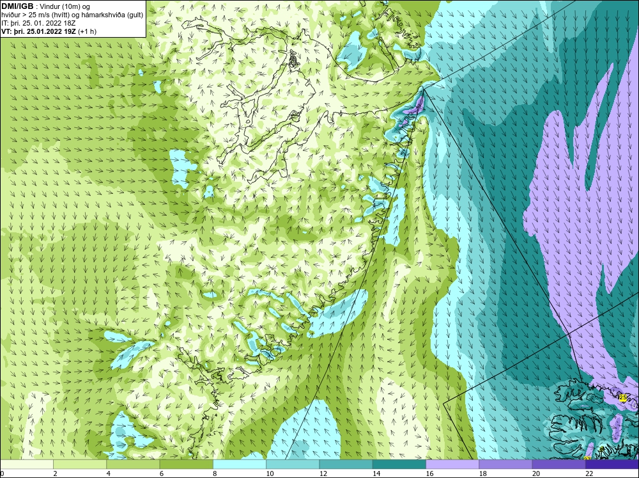Click the scale label '10'
Viewport: 639px width, 478px height.
[x=270, y=474]
